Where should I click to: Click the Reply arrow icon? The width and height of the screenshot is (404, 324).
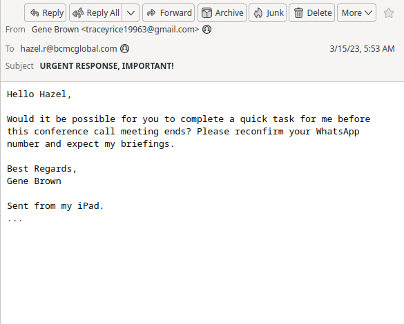pos(35,12)
